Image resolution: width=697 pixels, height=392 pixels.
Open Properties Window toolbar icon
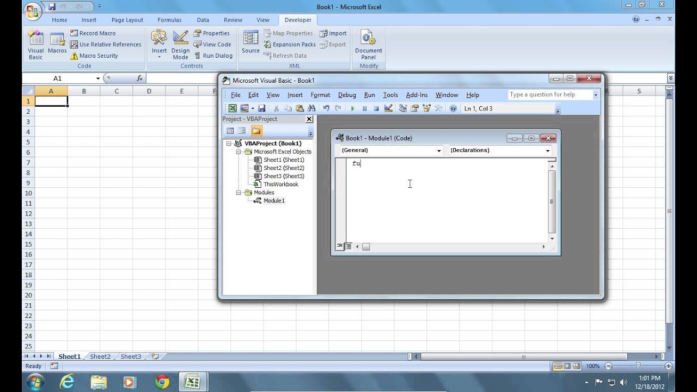(x=415, y=108)
